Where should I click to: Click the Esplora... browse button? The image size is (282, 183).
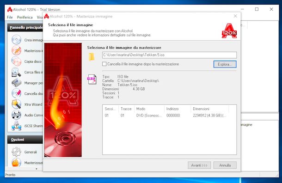(x=225, y=64)
